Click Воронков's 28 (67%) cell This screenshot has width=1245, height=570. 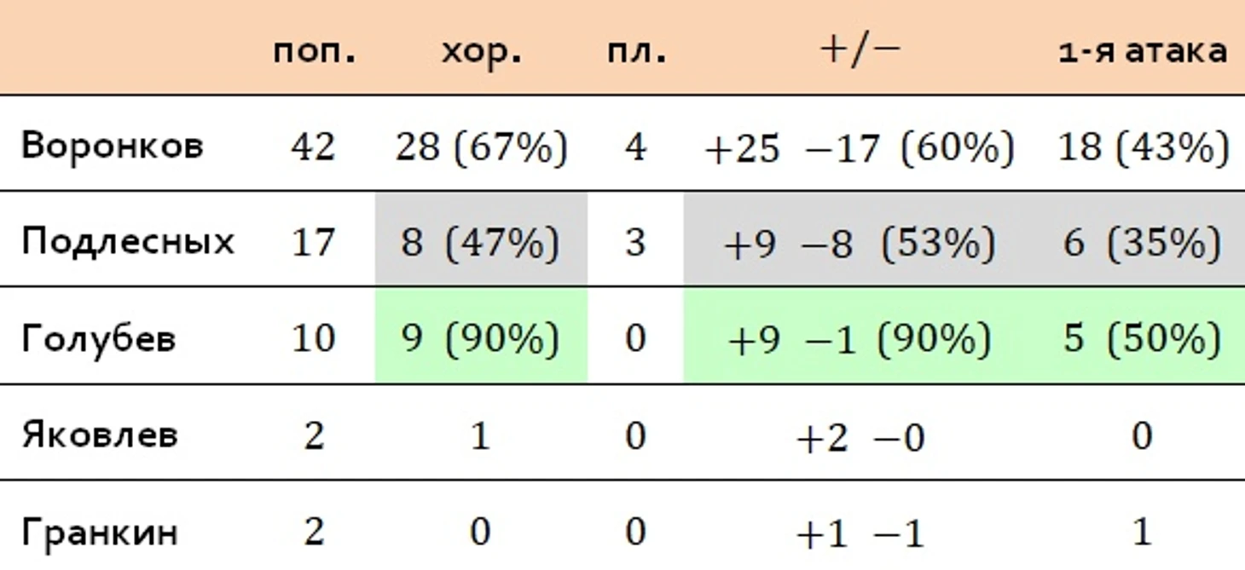[481, 148]
